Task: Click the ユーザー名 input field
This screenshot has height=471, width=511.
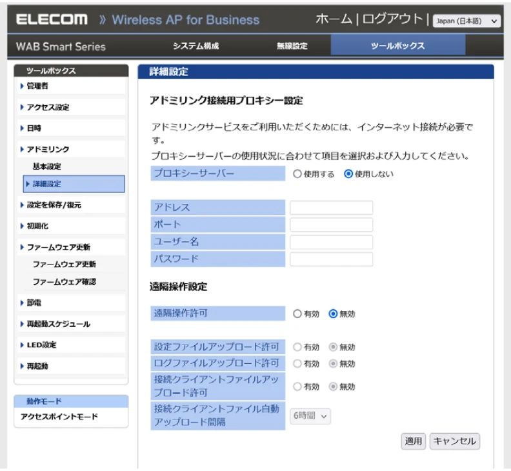Action: point(331,242)
